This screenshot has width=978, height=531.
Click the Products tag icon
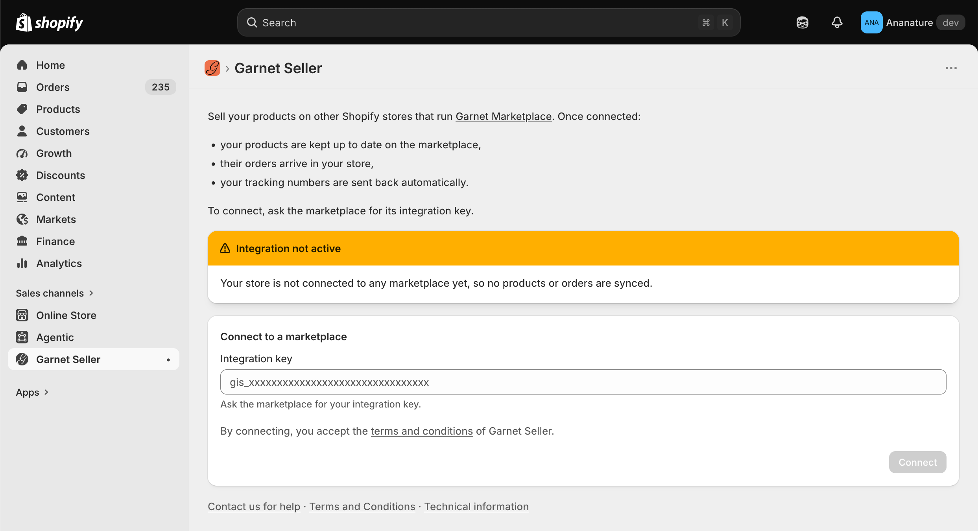tap(22, 109)
